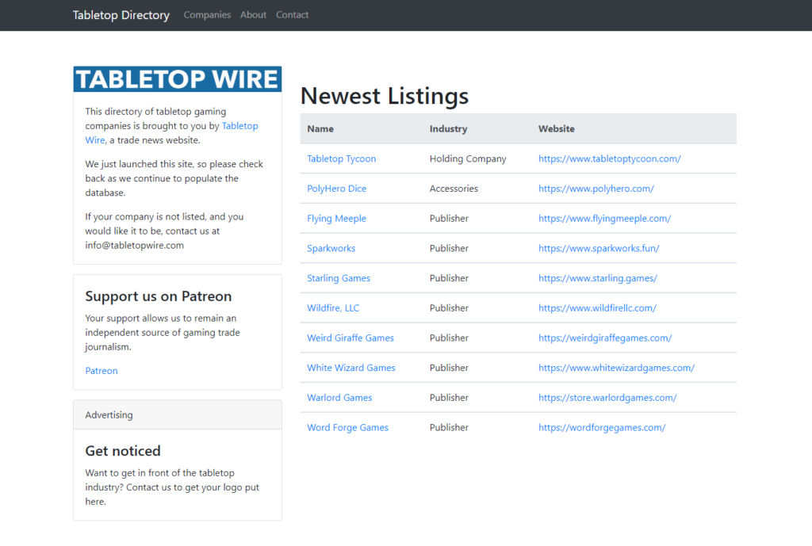
Task: Open the White Wizard Games listing
Action: (351, 368)
